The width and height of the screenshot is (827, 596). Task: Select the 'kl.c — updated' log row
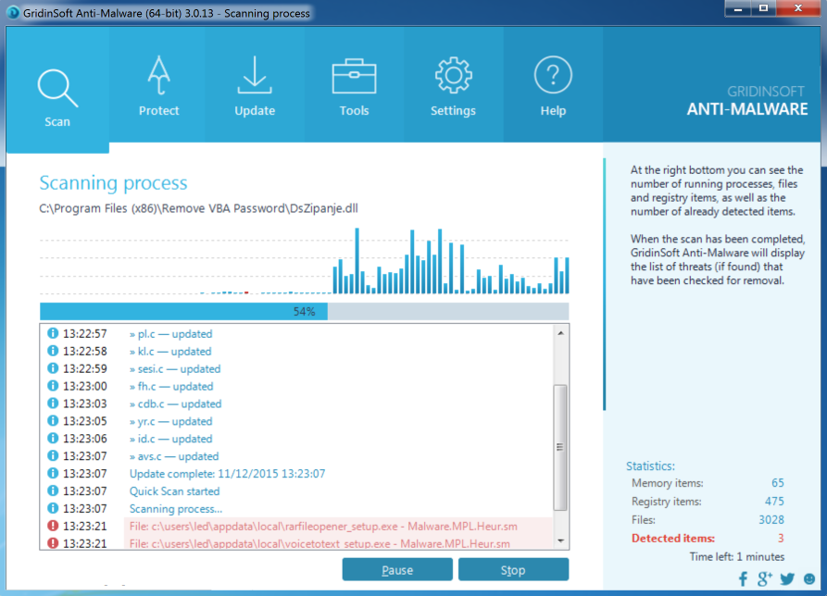point(297,351)
